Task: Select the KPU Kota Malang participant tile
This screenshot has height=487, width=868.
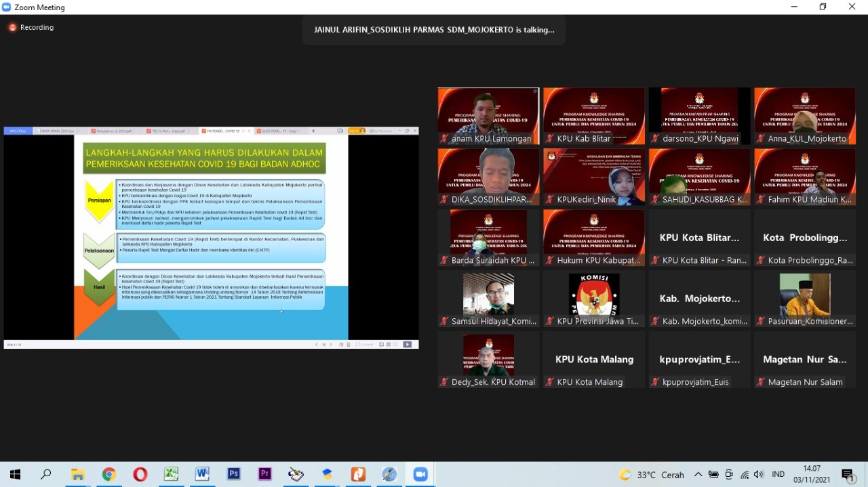Action: pos(594,360)
